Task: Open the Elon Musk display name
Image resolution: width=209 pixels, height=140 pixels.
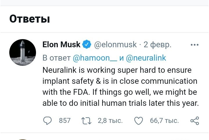Action: click(61, 45)
